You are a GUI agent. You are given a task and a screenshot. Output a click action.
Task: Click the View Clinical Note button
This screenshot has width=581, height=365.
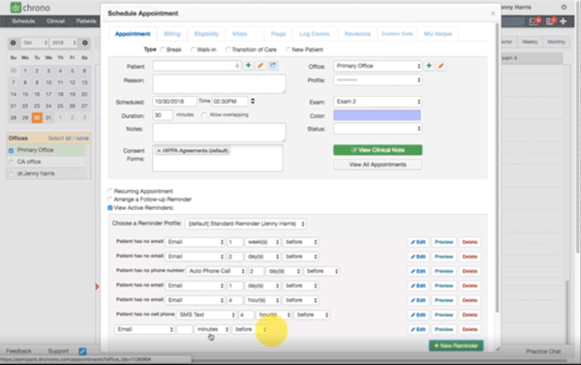[x=378, y=150]
